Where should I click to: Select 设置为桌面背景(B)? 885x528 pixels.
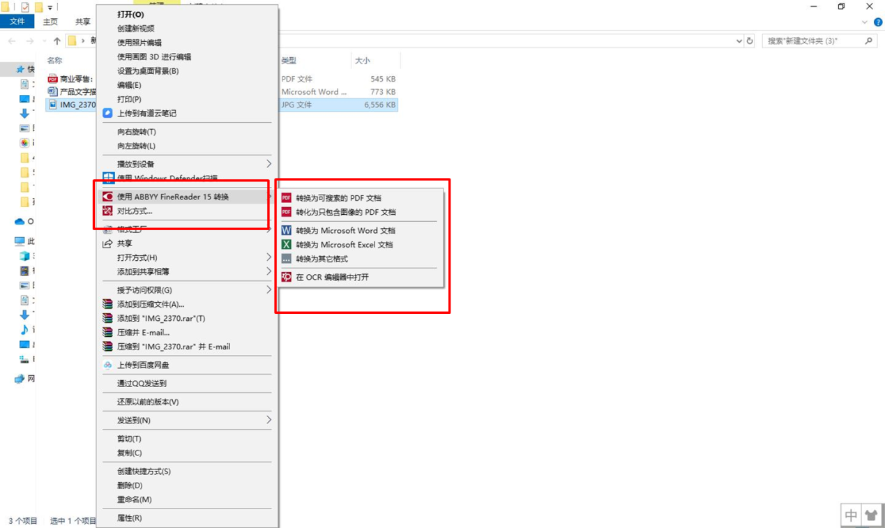(x=148, y=70)
